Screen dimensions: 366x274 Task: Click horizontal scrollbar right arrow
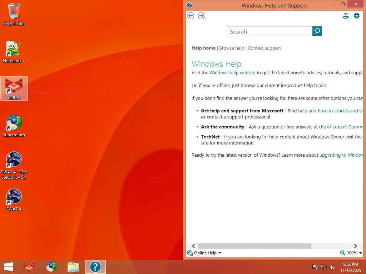(355, 246)
